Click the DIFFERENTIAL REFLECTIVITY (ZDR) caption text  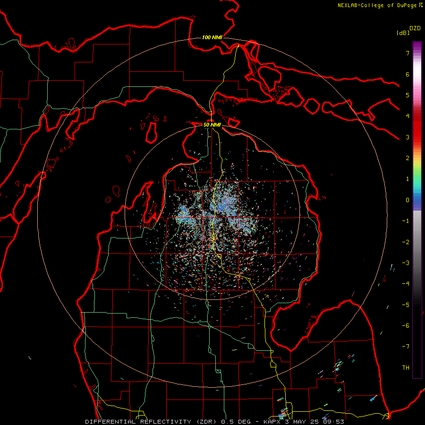click(x=152, y=422)
